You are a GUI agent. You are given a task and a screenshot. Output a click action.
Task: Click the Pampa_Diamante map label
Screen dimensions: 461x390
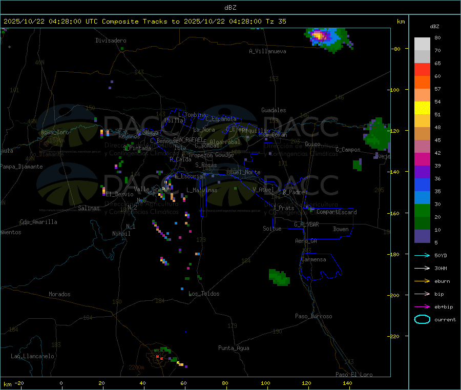pos(22,167)
